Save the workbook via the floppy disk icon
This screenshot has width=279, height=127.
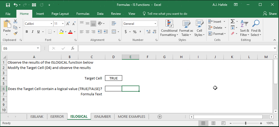(8, 5)
